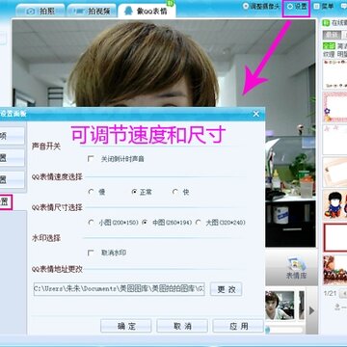Viewport: 347px width, 347px height.
Task: Choose 大图(320*240) size option
Action: point(199,222)
